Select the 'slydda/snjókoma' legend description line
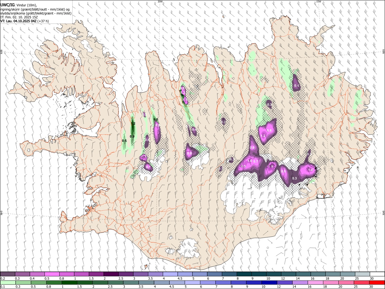 35,13
